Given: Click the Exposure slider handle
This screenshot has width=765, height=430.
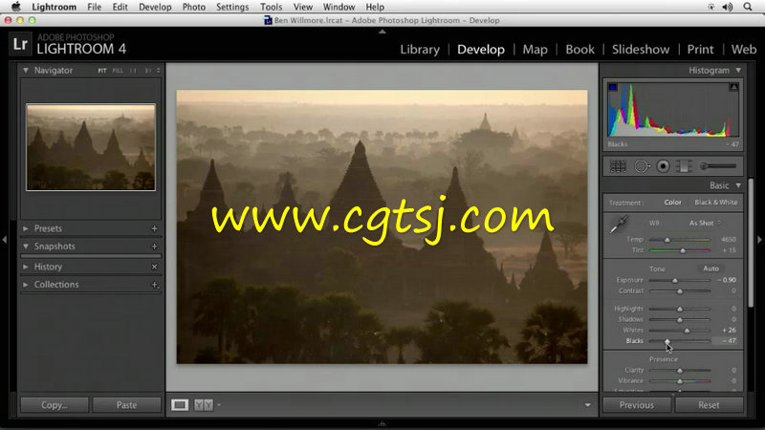Looking at the screenshot, I should tap(675, 281).
